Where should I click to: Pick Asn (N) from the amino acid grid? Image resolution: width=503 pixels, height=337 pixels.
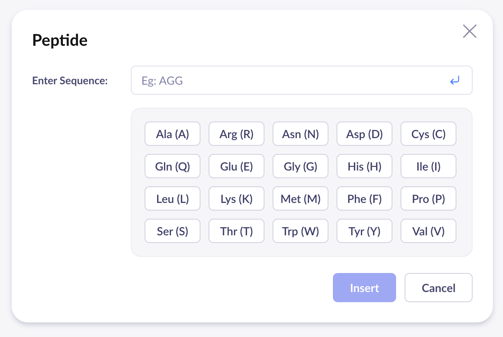[301, 134]
